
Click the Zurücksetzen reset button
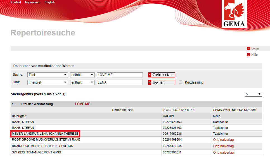162,75
